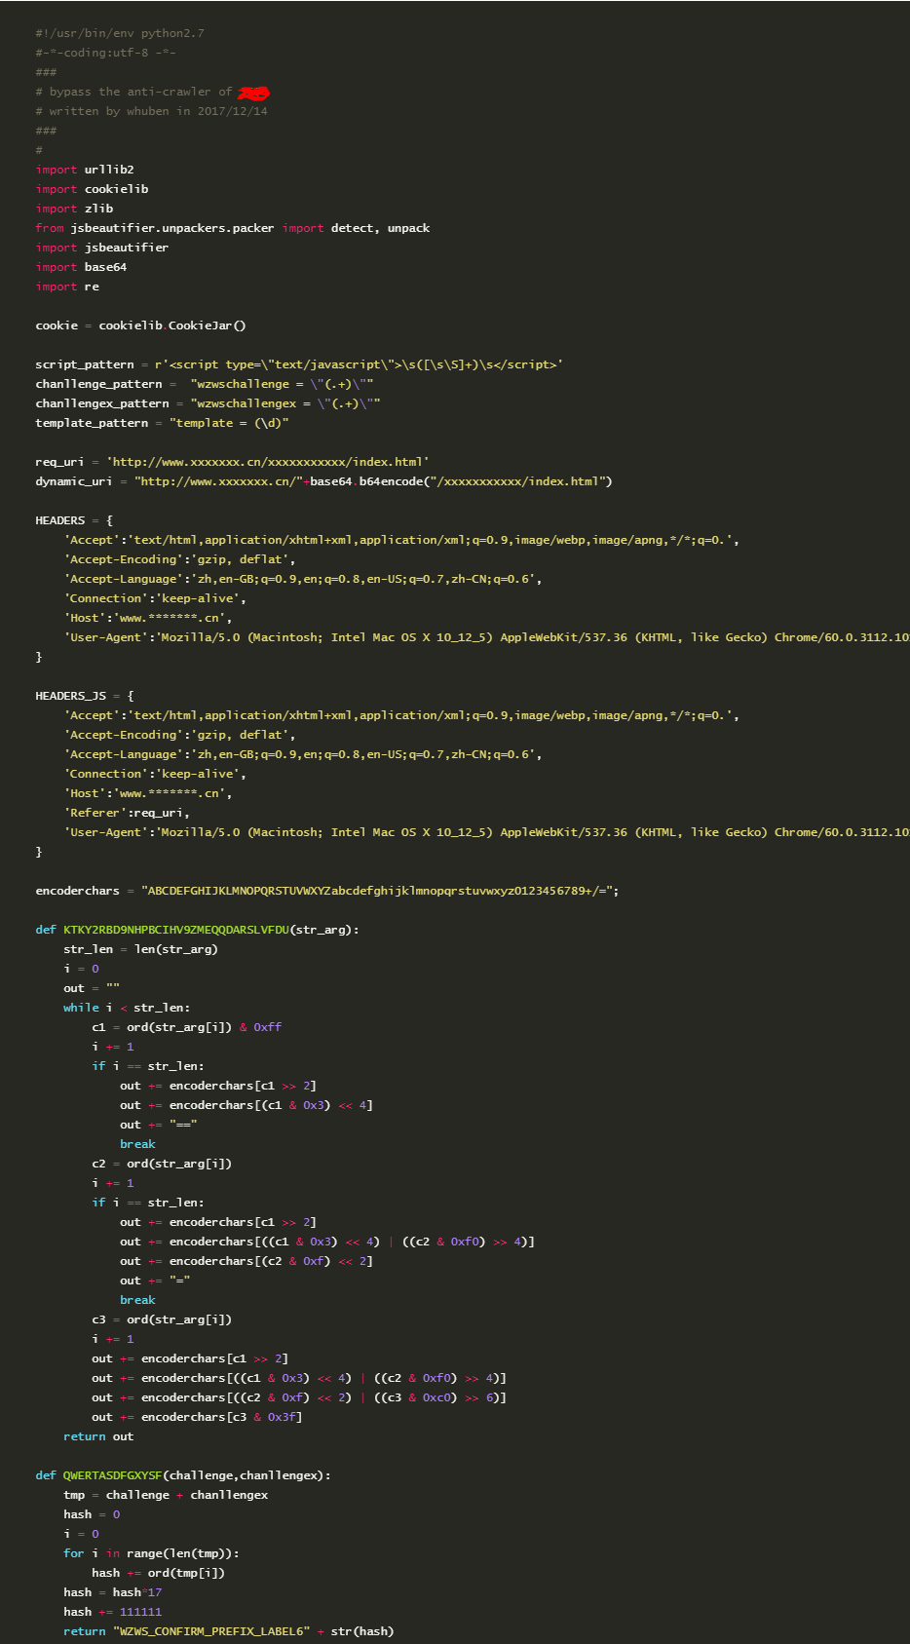Click the comment 'written by whuben in 2017/12/14'
This screenshot has height=1644, width=910.
click(159, 111)
